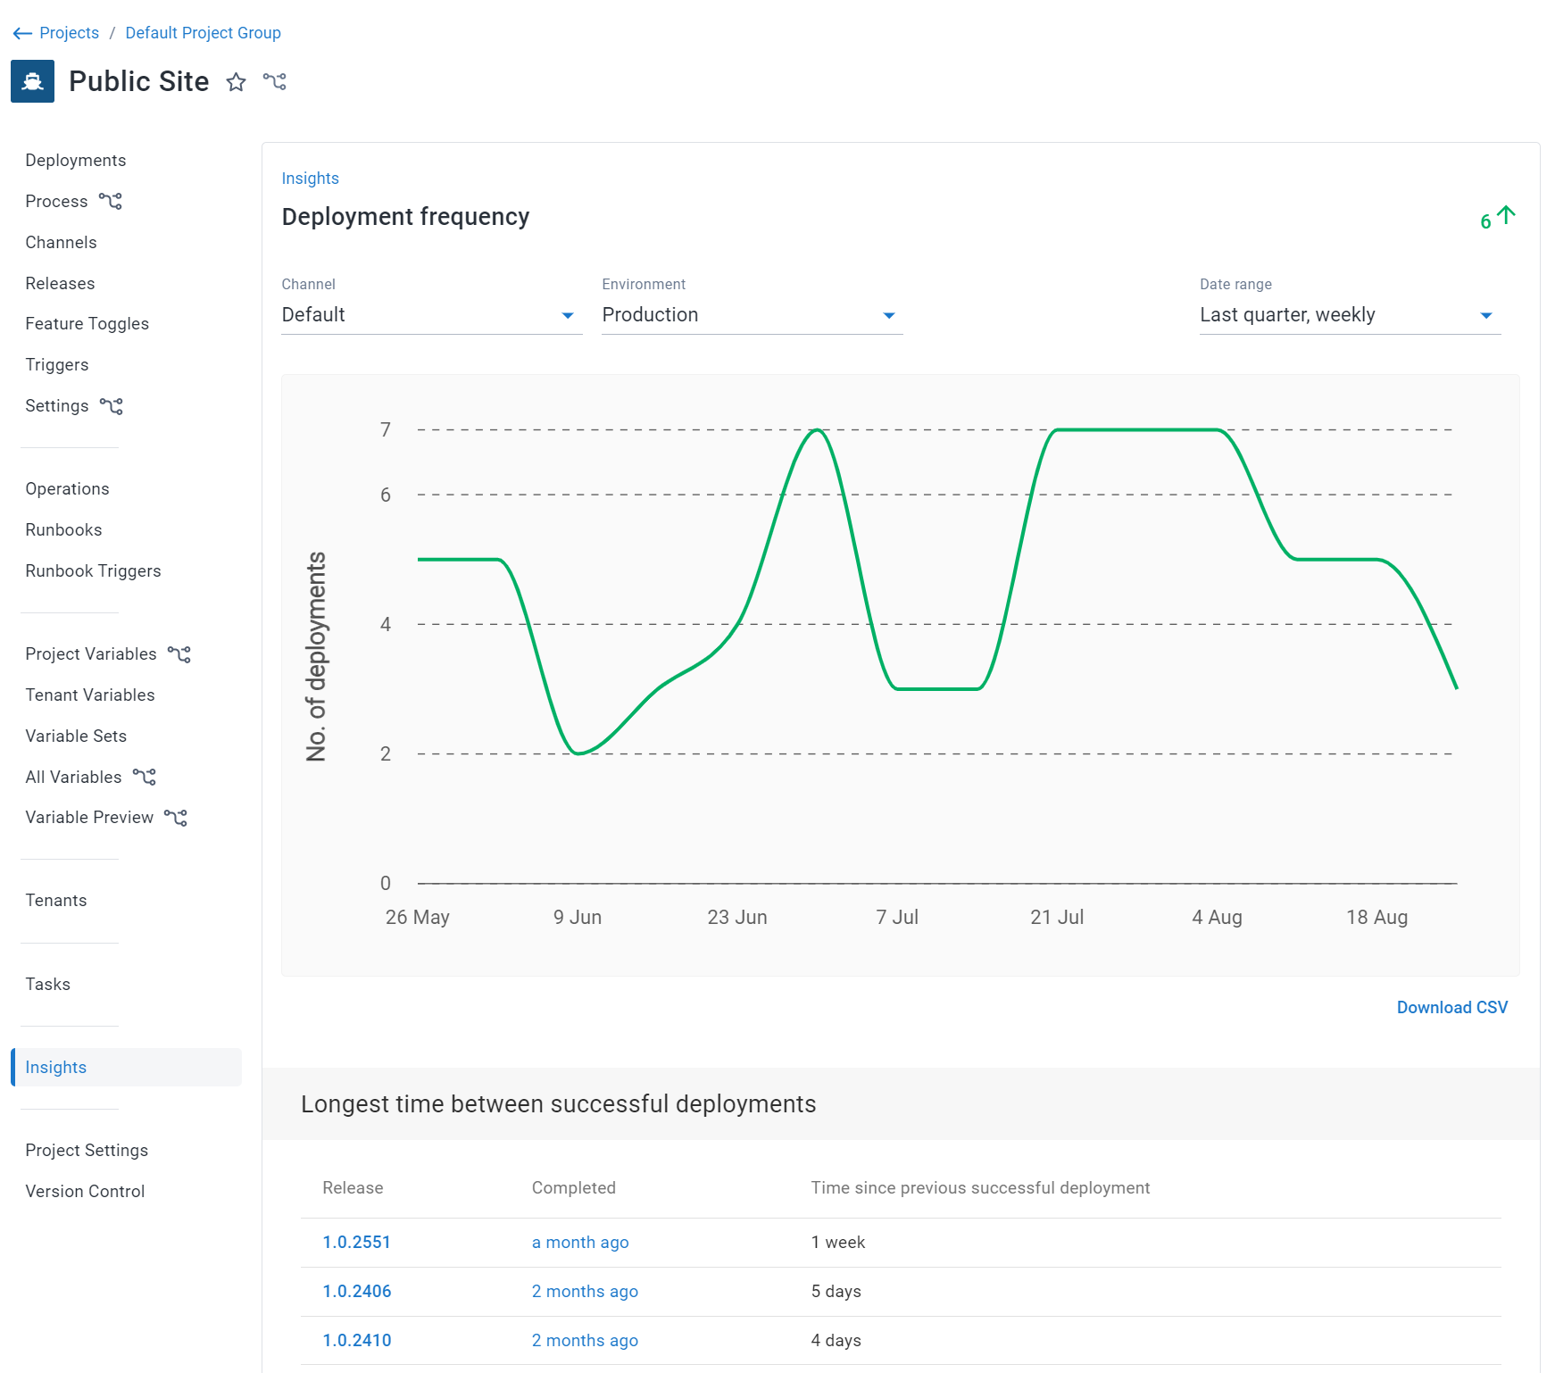The width and height of the screenshot is (1555, 1373).
Task: Click the branch icon next to Settings
Action: pos(112,406)
